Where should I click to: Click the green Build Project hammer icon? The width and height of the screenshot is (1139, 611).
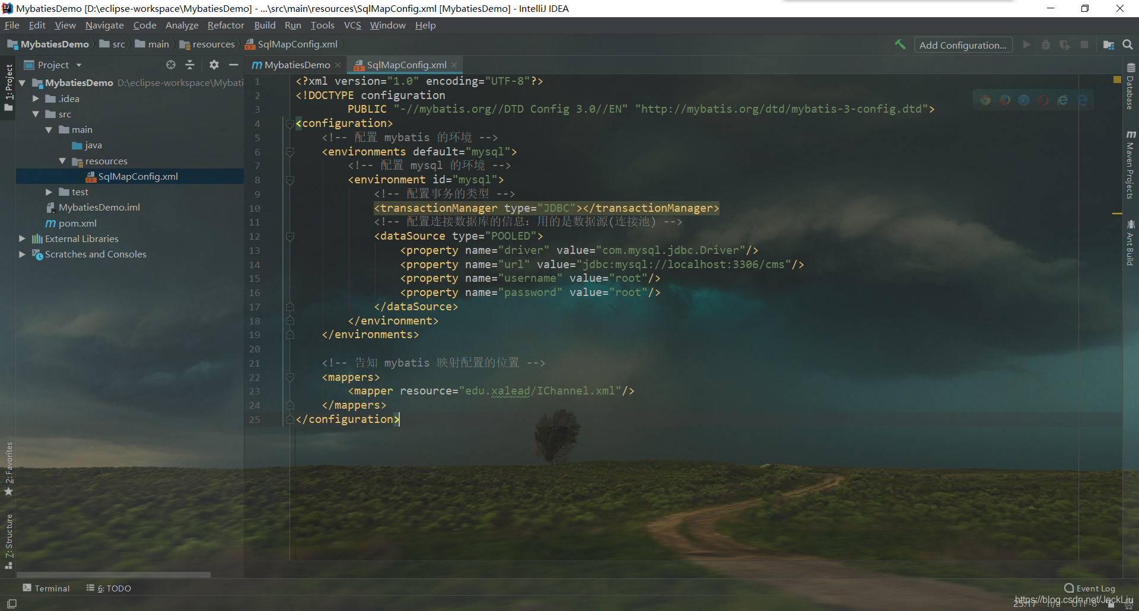coord(900,44)
